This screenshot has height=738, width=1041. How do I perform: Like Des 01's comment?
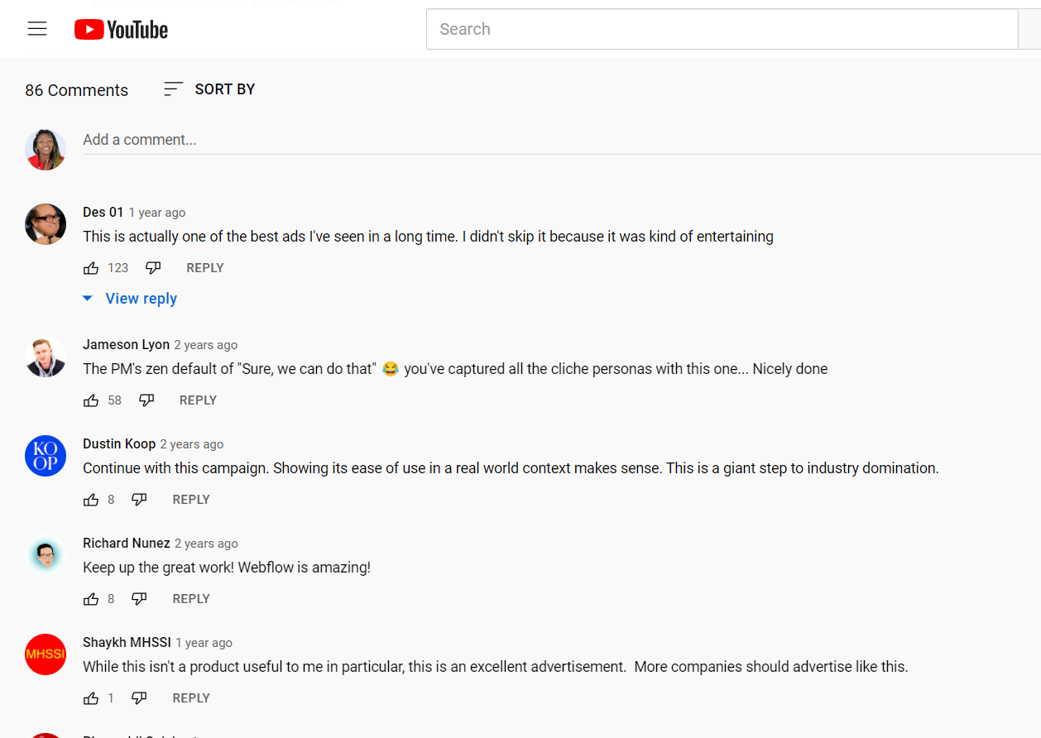91,268
